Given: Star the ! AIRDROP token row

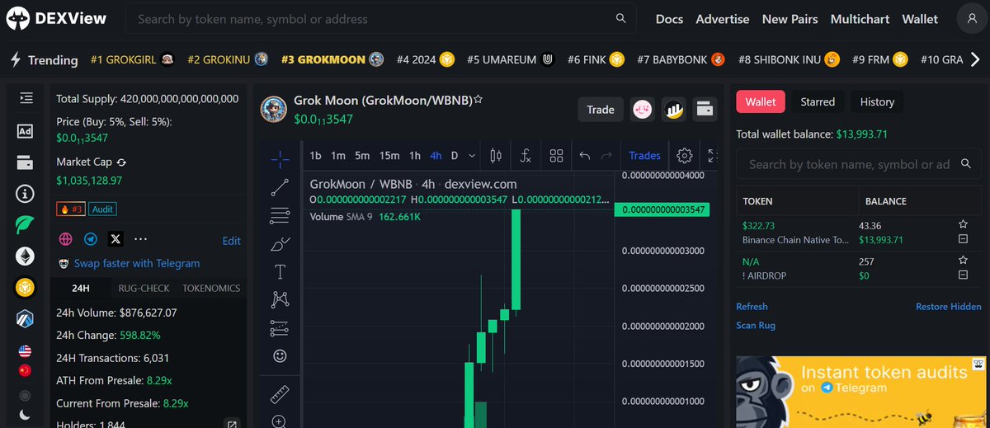Looking at the screenshot, I should tap(963, 261).
